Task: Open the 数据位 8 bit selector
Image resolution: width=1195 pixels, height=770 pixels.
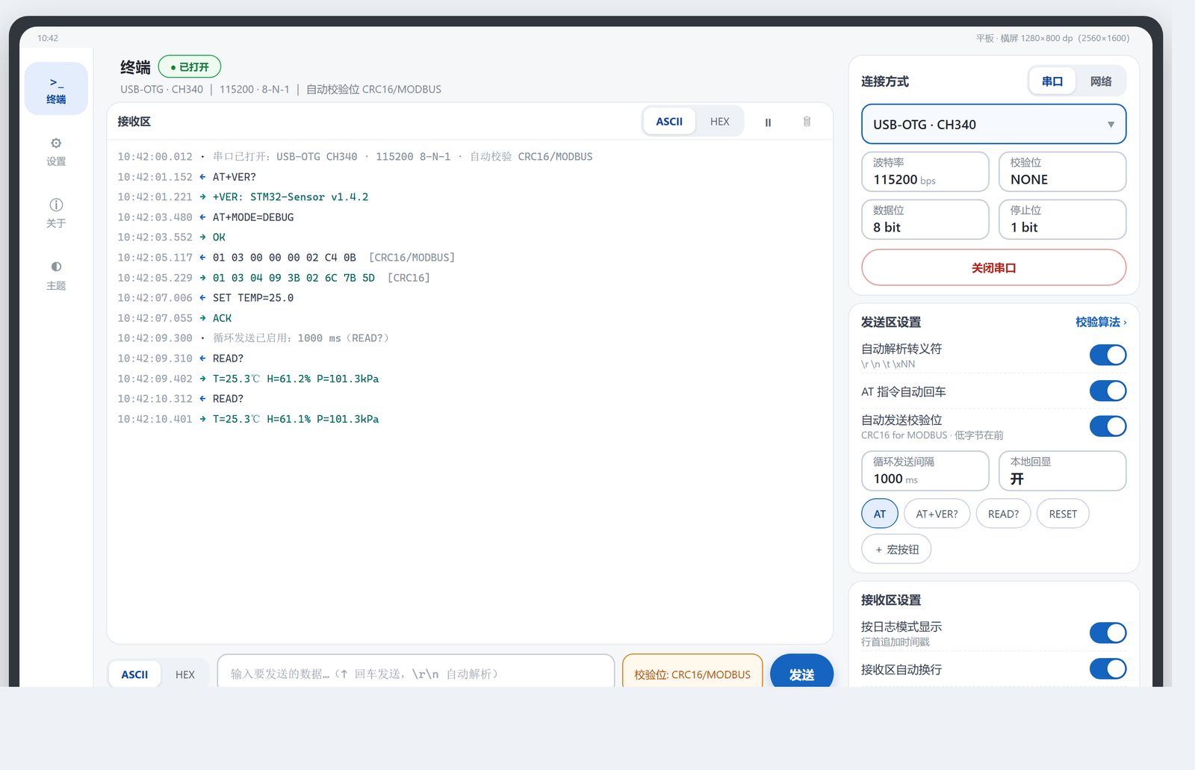Action: (925, 220)
